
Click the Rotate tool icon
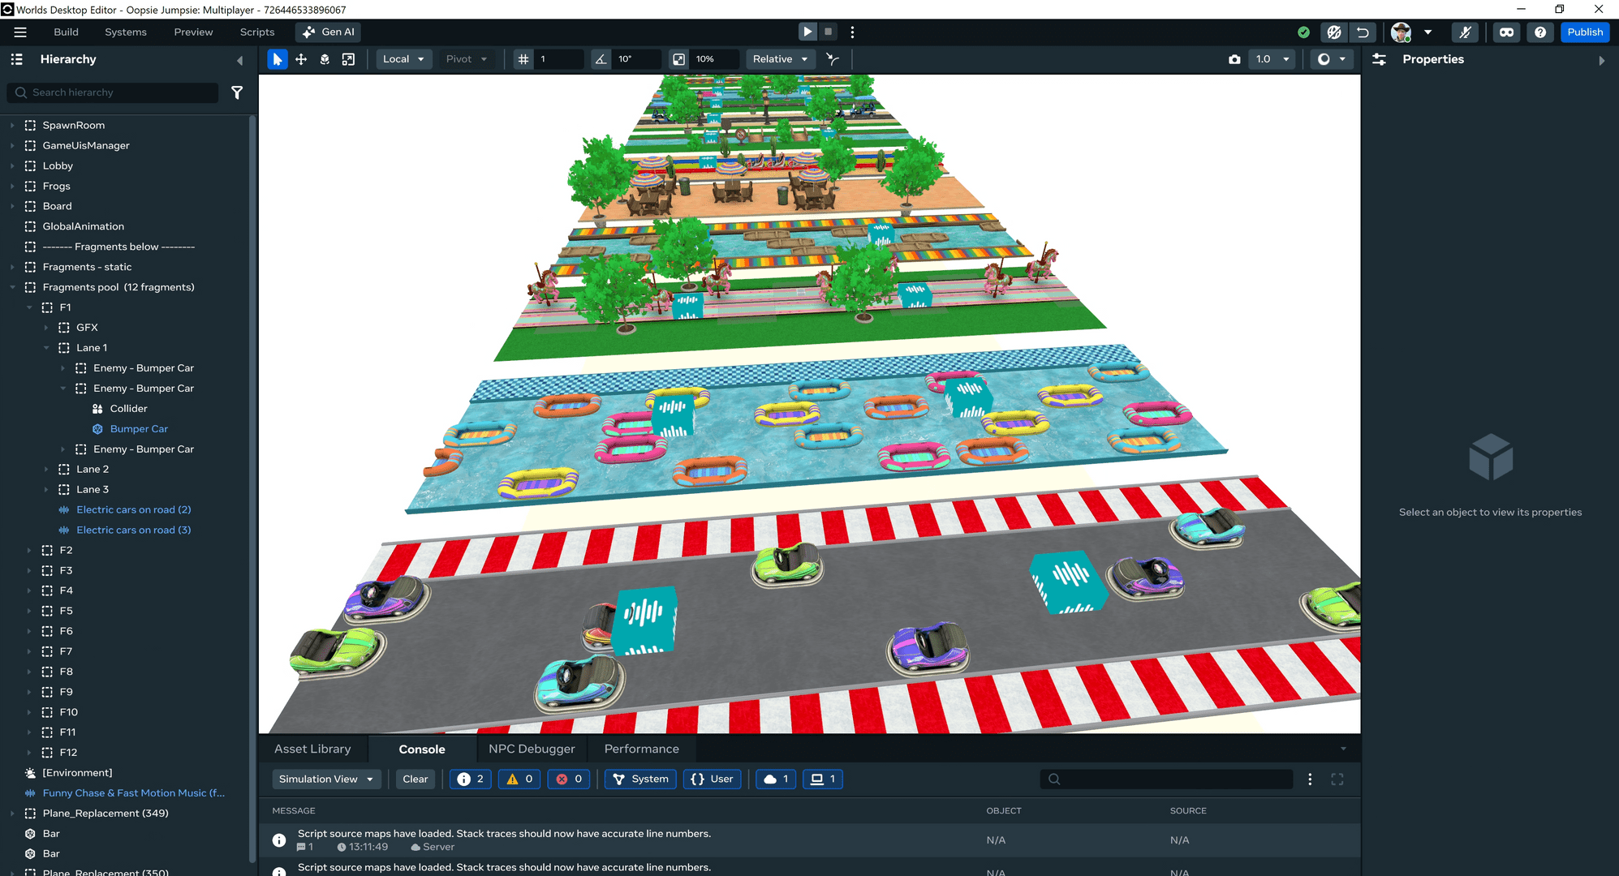[x=325, y=59]
